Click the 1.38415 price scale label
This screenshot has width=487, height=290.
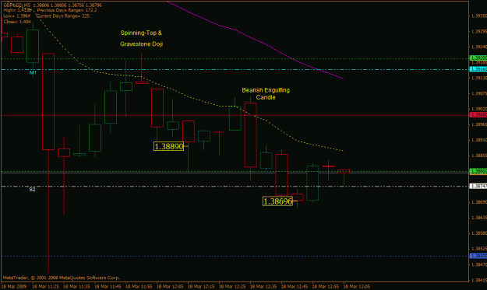[478, 280]
